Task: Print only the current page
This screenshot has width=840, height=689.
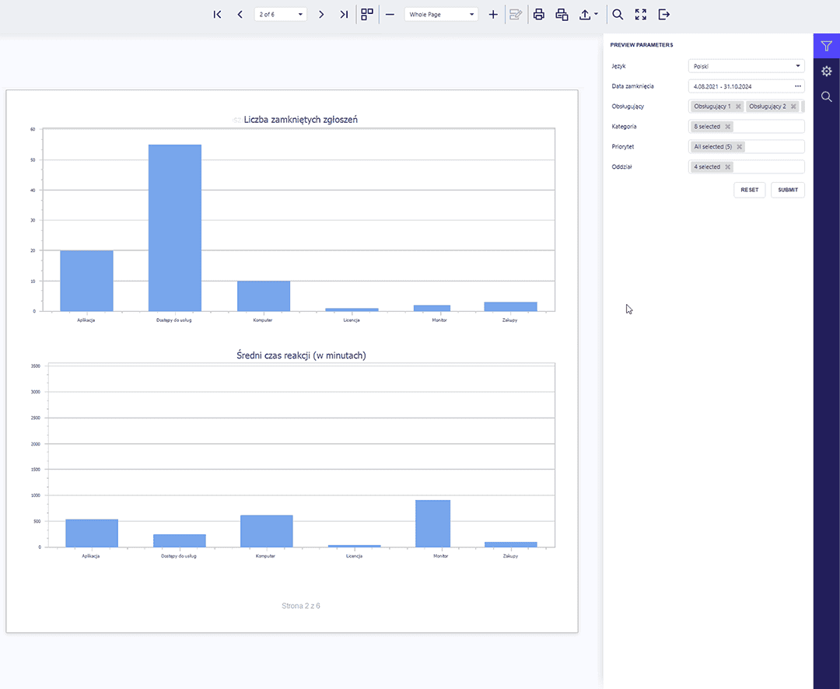Action: 562,14
